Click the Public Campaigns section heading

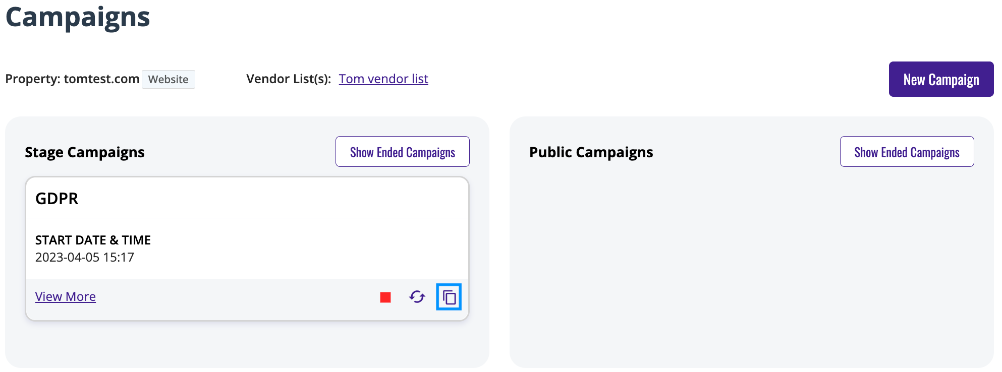click(x=591, y=152)
